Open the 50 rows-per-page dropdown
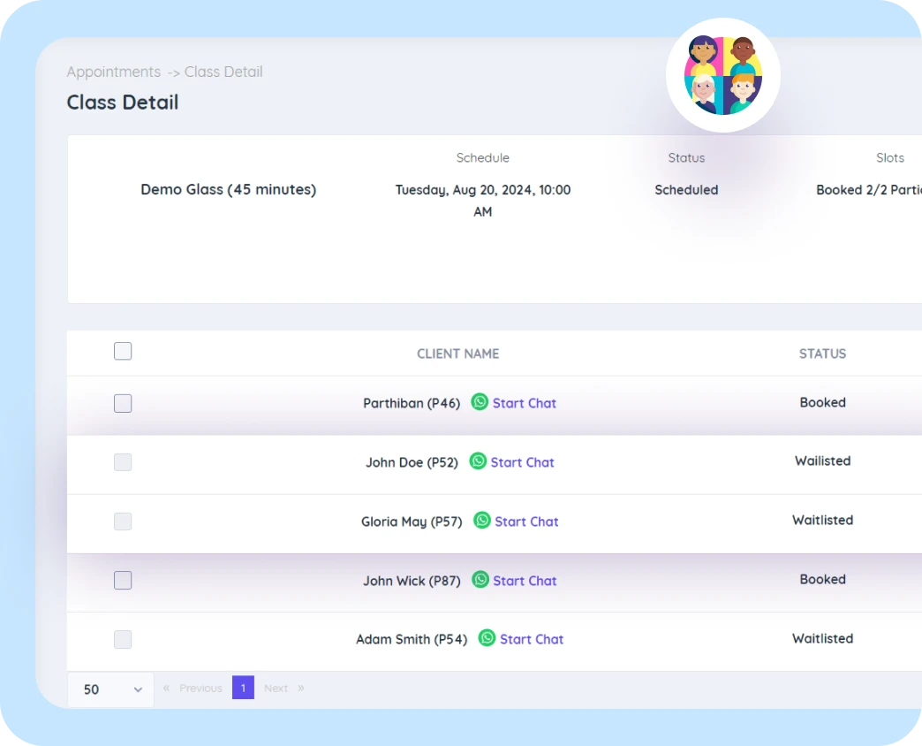This screenshot has width=922, height=746. (x=111, y=689)
